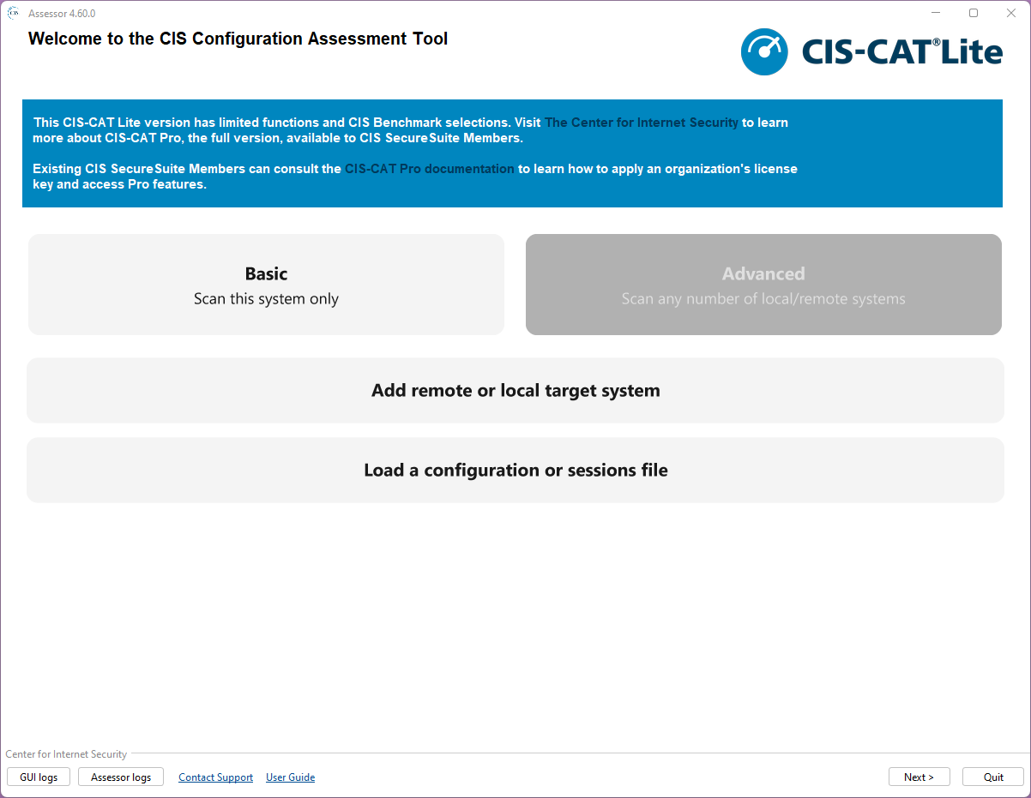1031x798 pixels.
Task: Select the Basic scan option
Action: (266, 285)
